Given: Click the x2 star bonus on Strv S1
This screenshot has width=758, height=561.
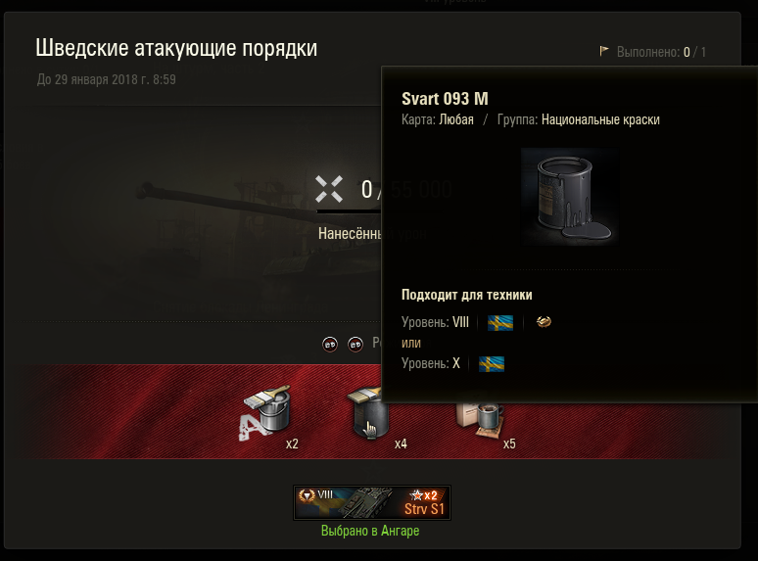Looking at the screenshot, I should pos(423,495).
